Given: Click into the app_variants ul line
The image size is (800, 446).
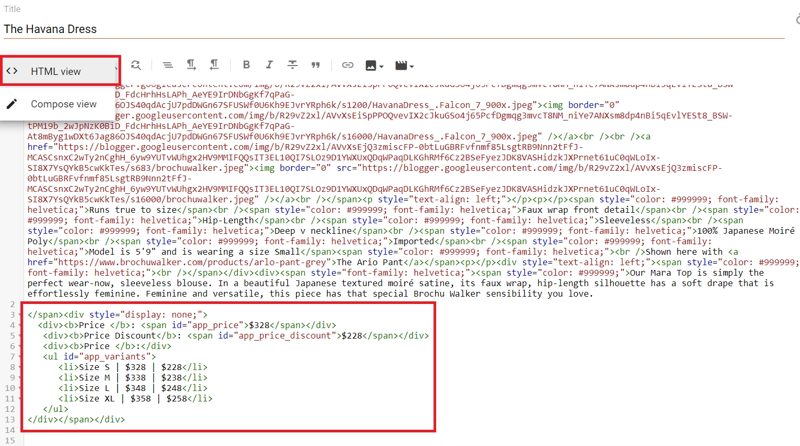Looking at the screenshot, I should 100,357.
